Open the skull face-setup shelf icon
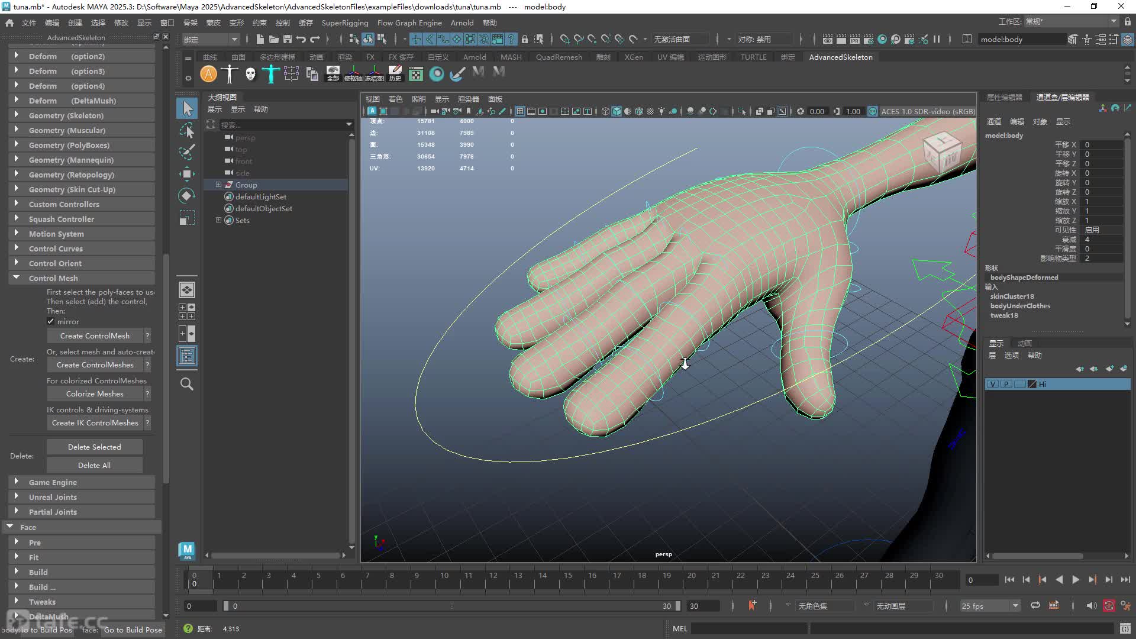The width and height of the screenshot is (1136, 639). coord(250,74)
